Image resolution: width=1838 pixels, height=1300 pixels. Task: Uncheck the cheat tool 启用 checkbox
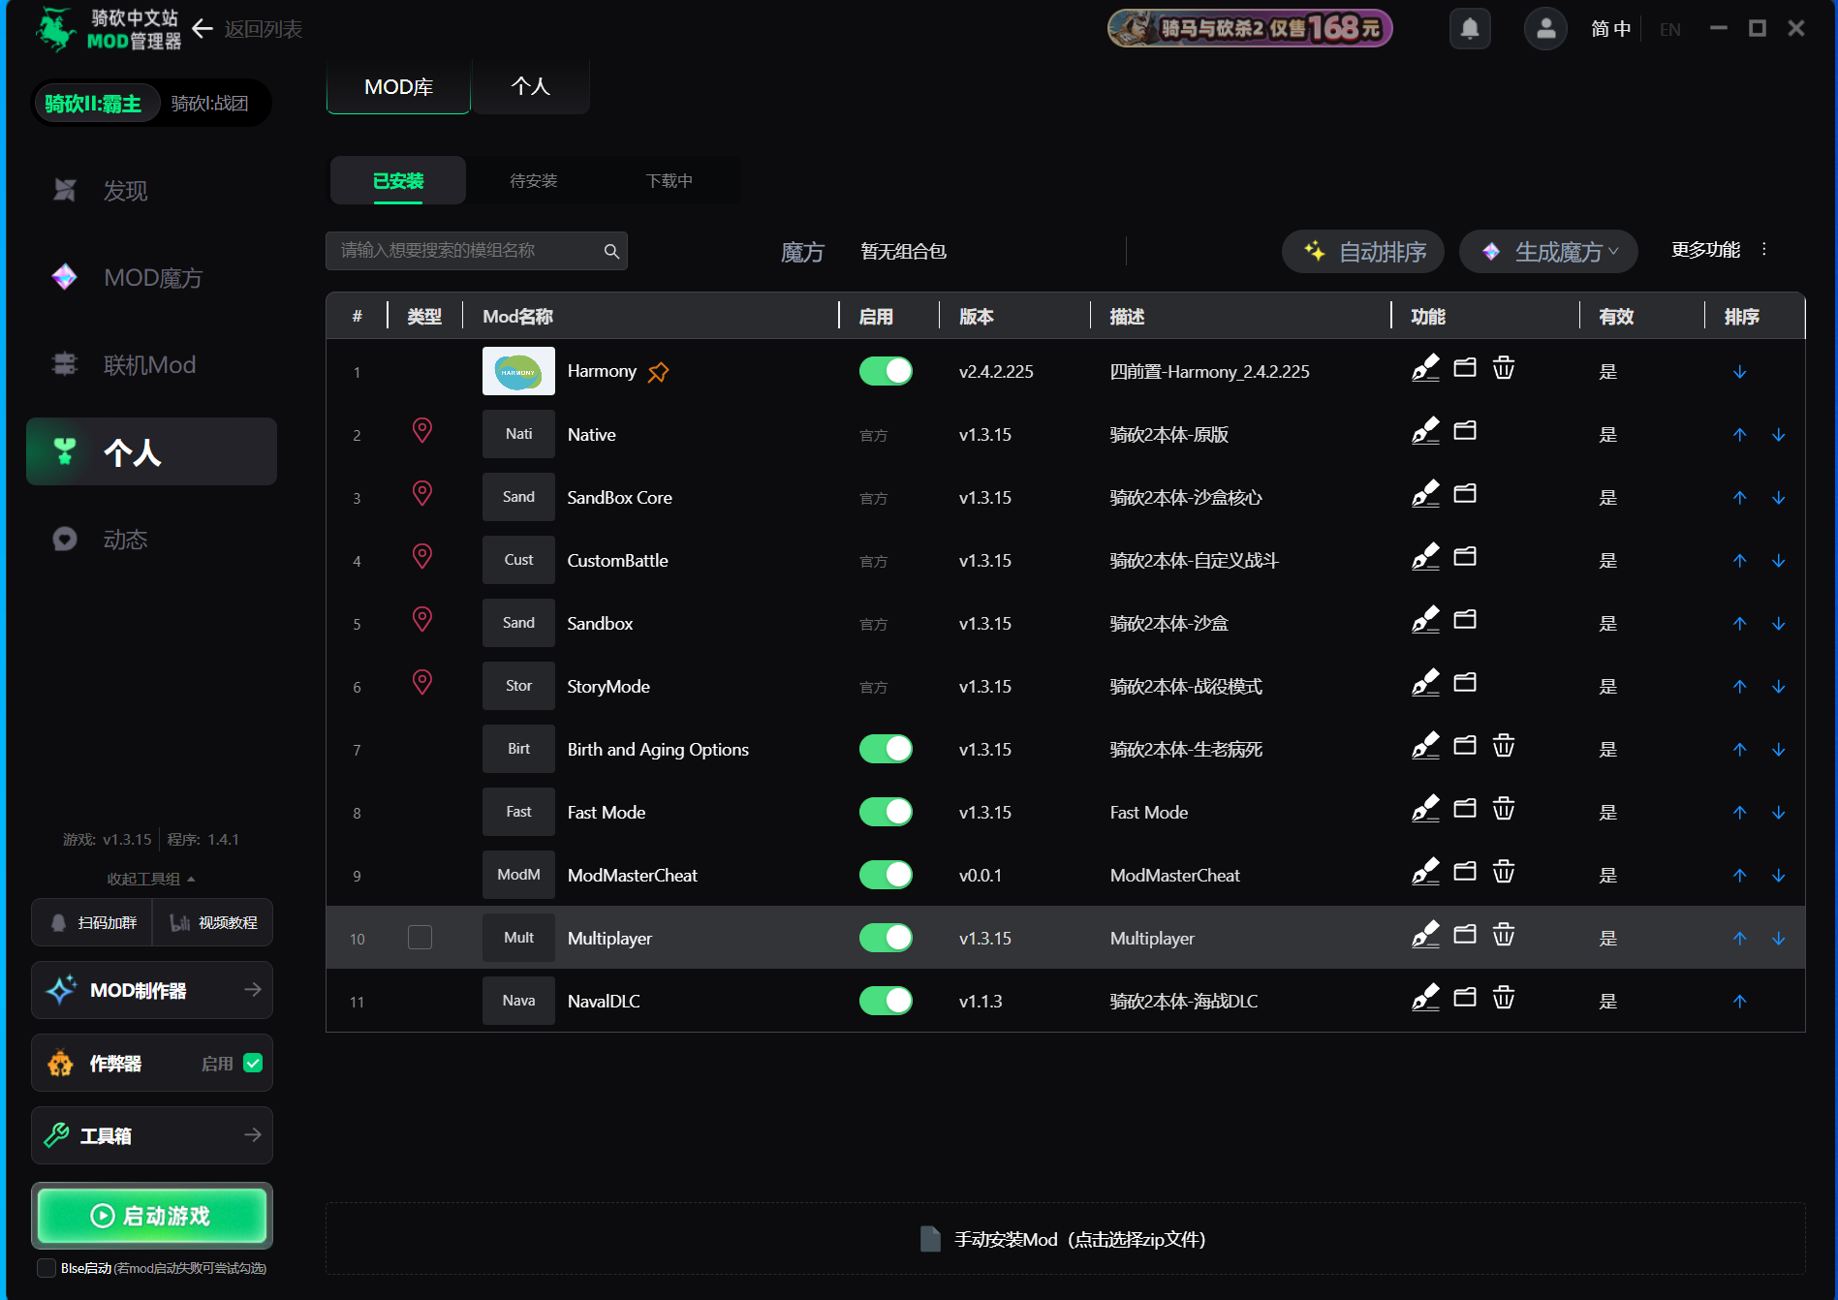pyautogui.click(x=253, y=1064)
